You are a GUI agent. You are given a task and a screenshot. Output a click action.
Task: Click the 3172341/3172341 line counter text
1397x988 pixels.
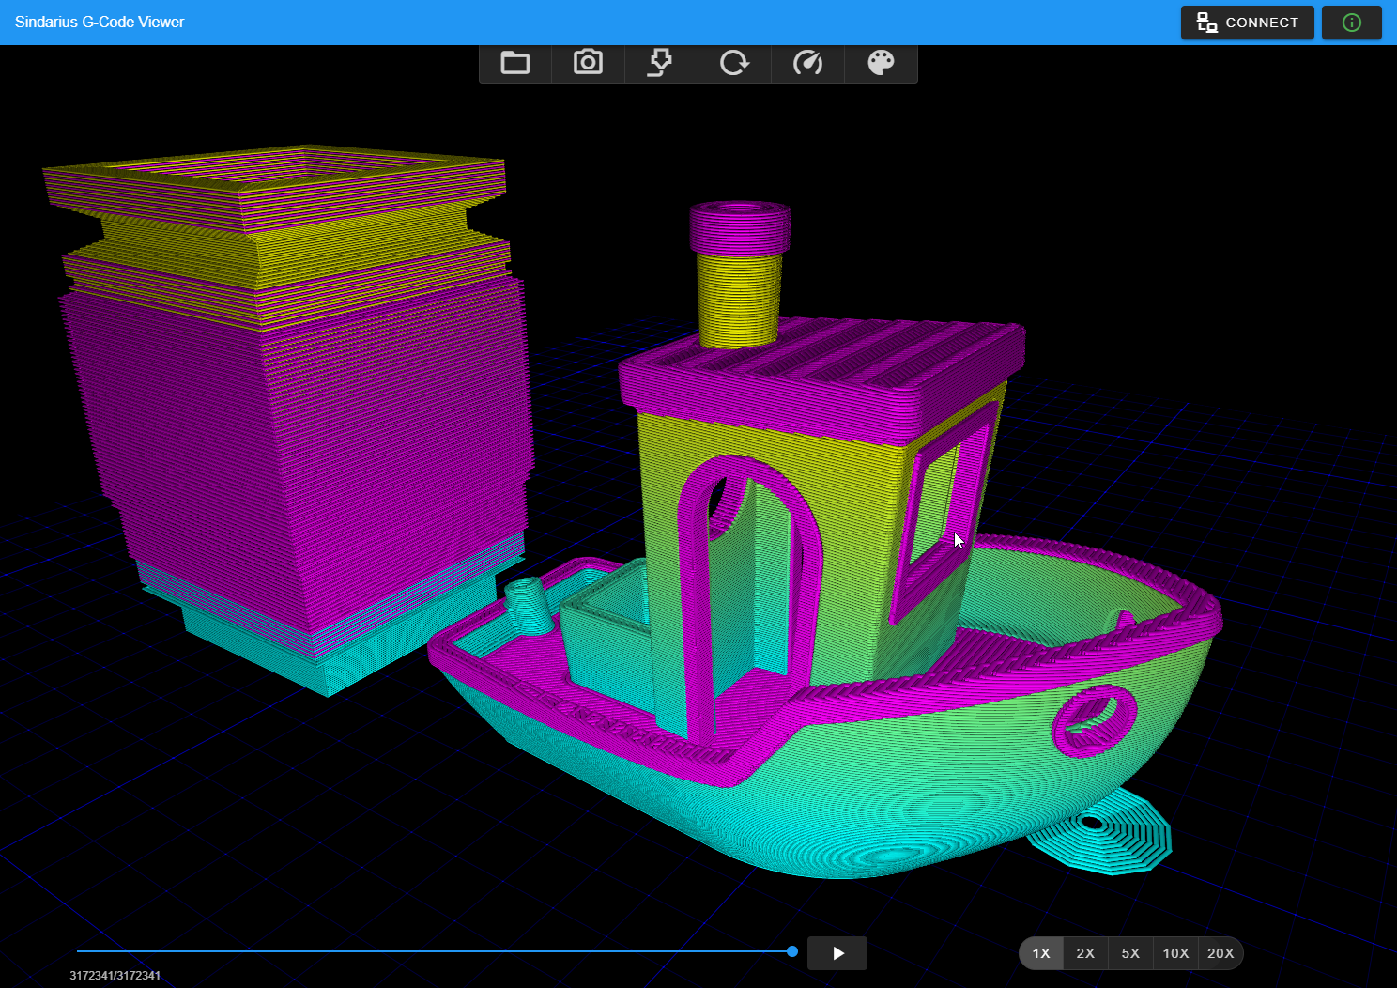[x=115, y=976]
